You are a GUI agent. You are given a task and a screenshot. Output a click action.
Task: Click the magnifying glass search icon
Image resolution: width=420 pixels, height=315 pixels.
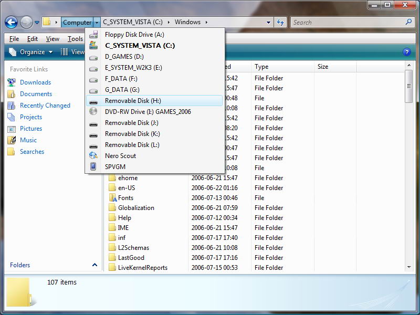pos(408,22)
